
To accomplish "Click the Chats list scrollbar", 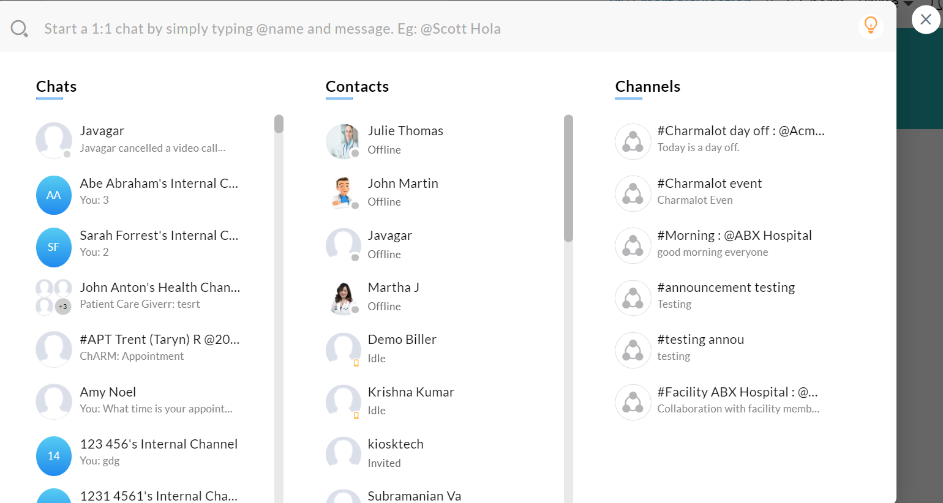I will (x=279, y=124).
